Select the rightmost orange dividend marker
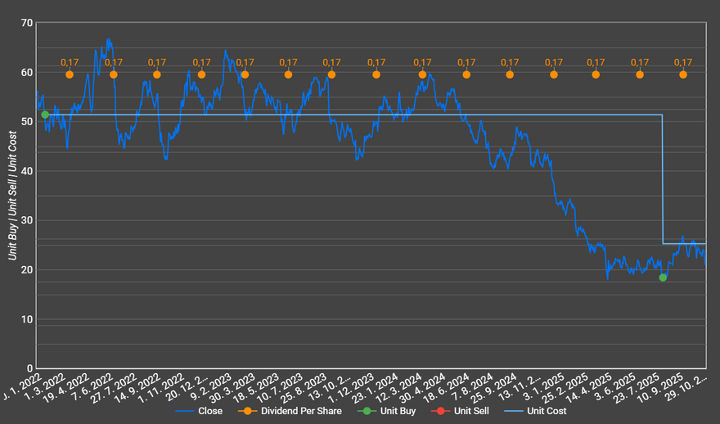The width and height of the screenshot is (720, 424). coord(682,74)
